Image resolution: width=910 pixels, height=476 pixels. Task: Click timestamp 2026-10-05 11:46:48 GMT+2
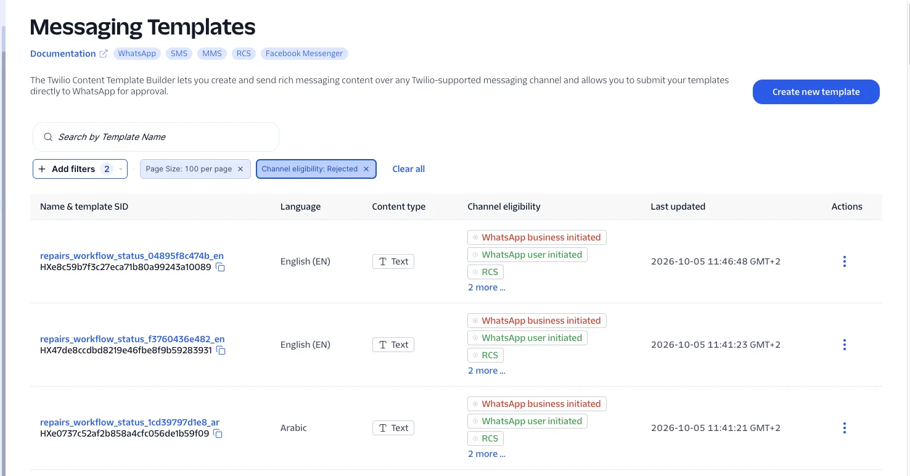tap(716, 261)
